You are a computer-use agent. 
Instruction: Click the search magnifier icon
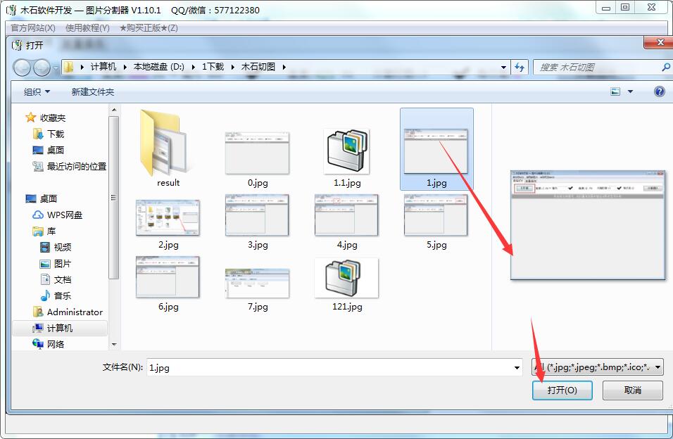pyautogui.click(x=665, y=68)
